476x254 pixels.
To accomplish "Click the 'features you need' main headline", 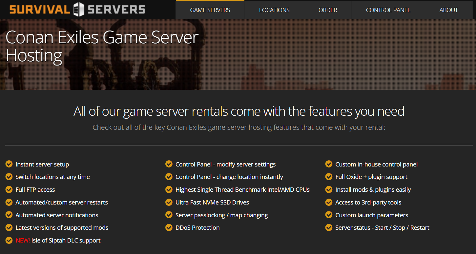I will pyautogui.click(x=239, y=111).
